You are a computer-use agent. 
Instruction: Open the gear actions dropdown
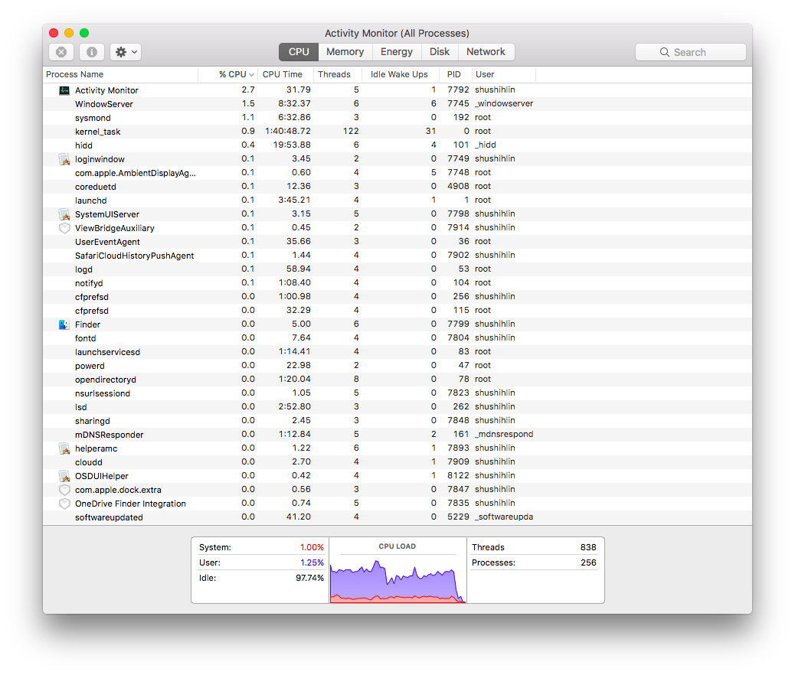[126, 52]
